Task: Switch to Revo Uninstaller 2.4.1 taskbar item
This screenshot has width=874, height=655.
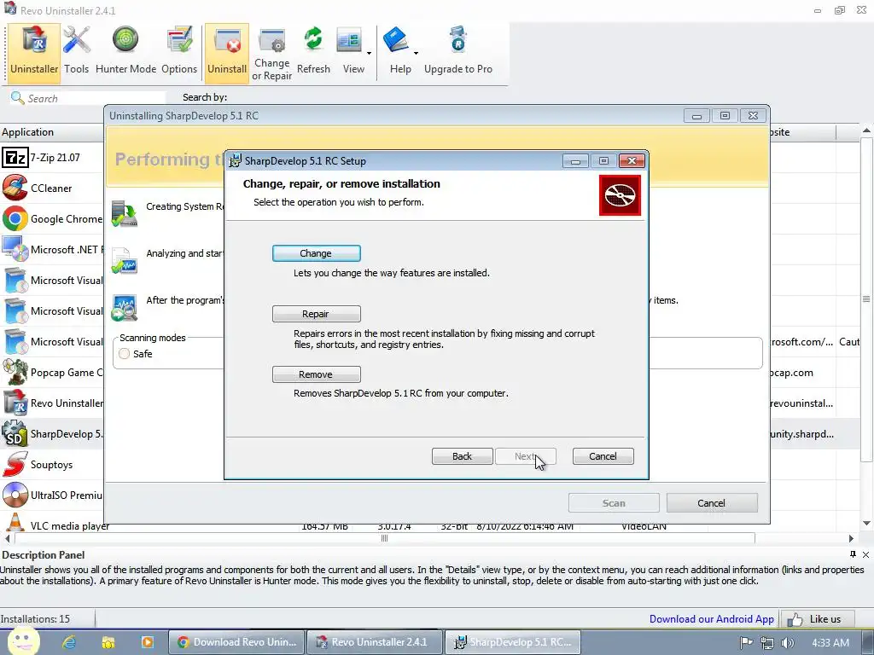Action: pos(375,642)
